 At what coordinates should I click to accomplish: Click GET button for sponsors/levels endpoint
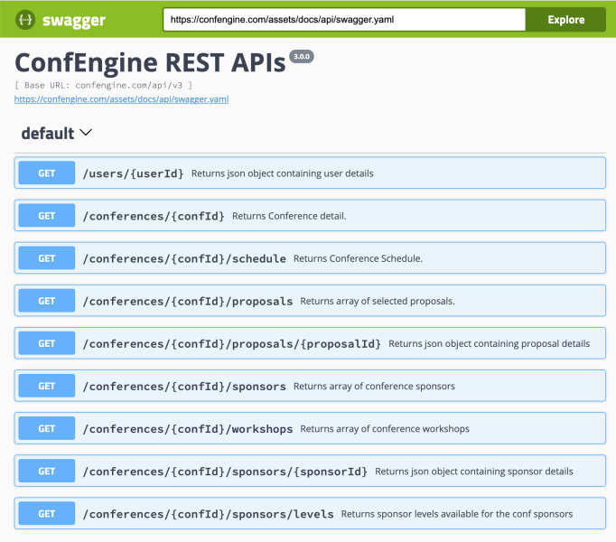click(47, 514)
